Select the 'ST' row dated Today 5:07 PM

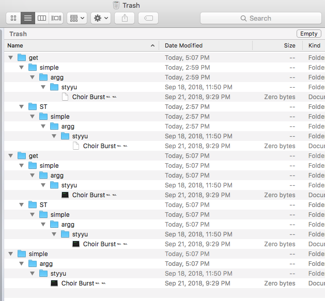[165, 205]
